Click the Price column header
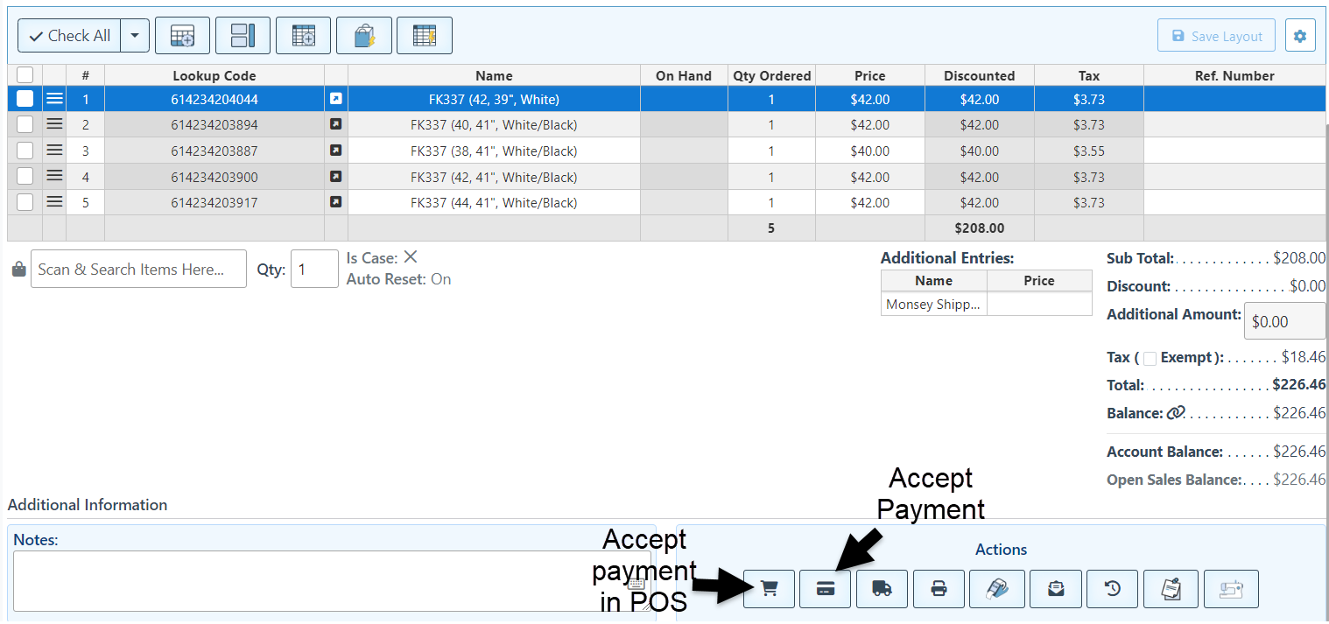 coord(869,76)
